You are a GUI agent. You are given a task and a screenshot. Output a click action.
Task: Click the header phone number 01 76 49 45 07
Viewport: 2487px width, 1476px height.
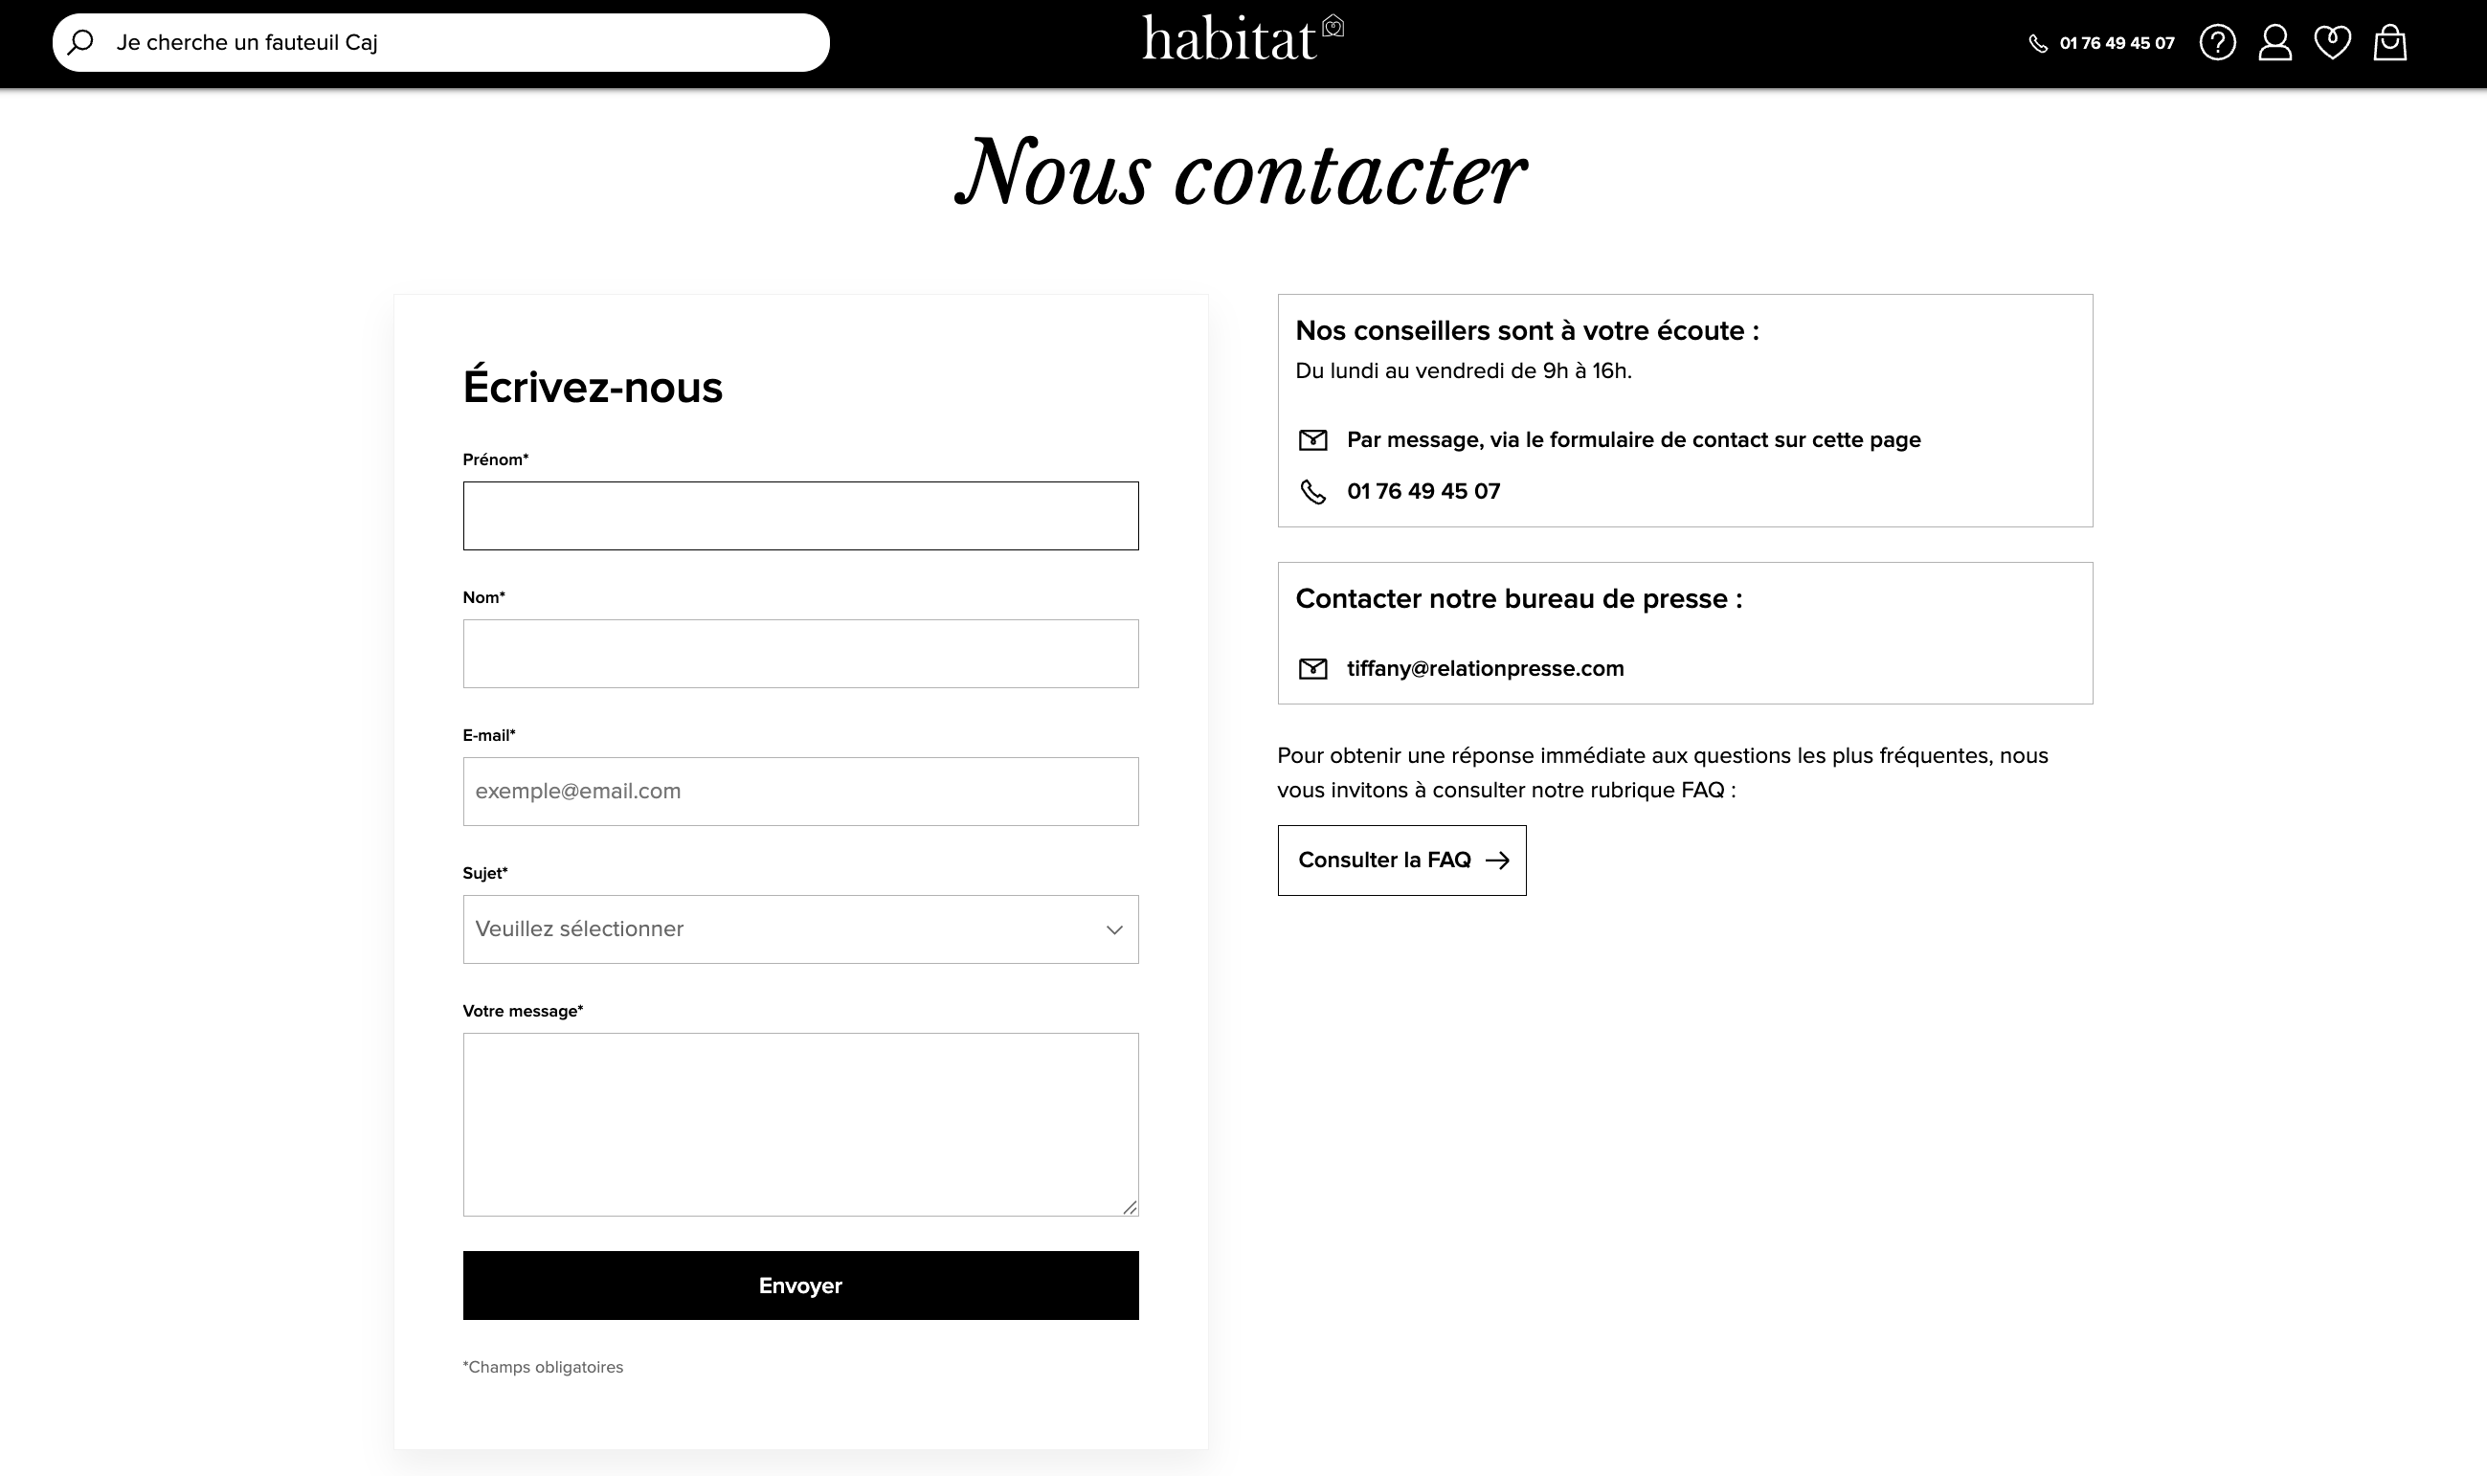(x=2117, y=44)
